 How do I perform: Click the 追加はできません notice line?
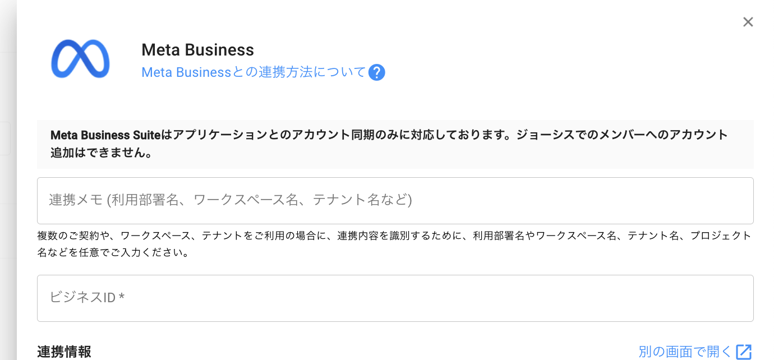[x=102, y=153]
